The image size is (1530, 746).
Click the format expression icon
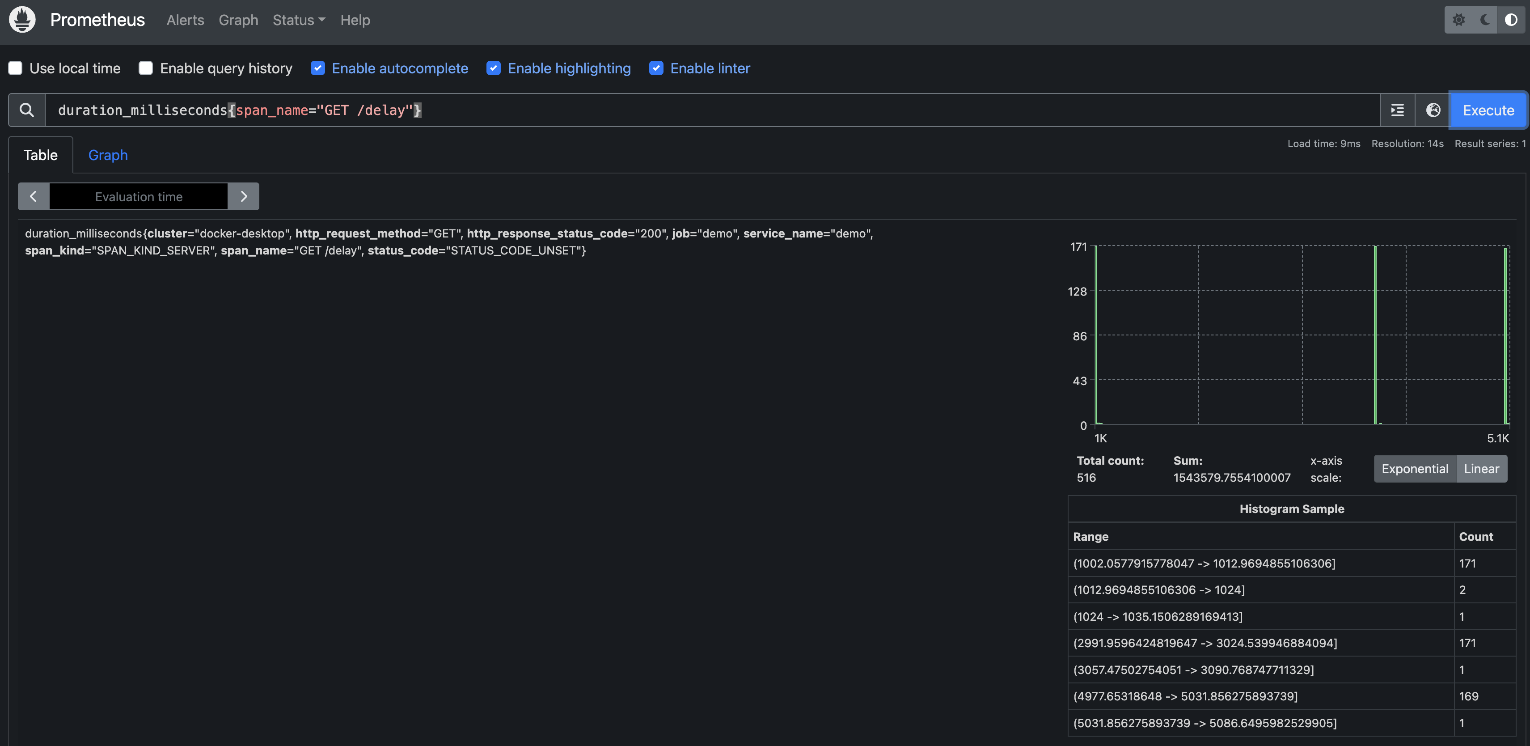tap(1397, 110)
